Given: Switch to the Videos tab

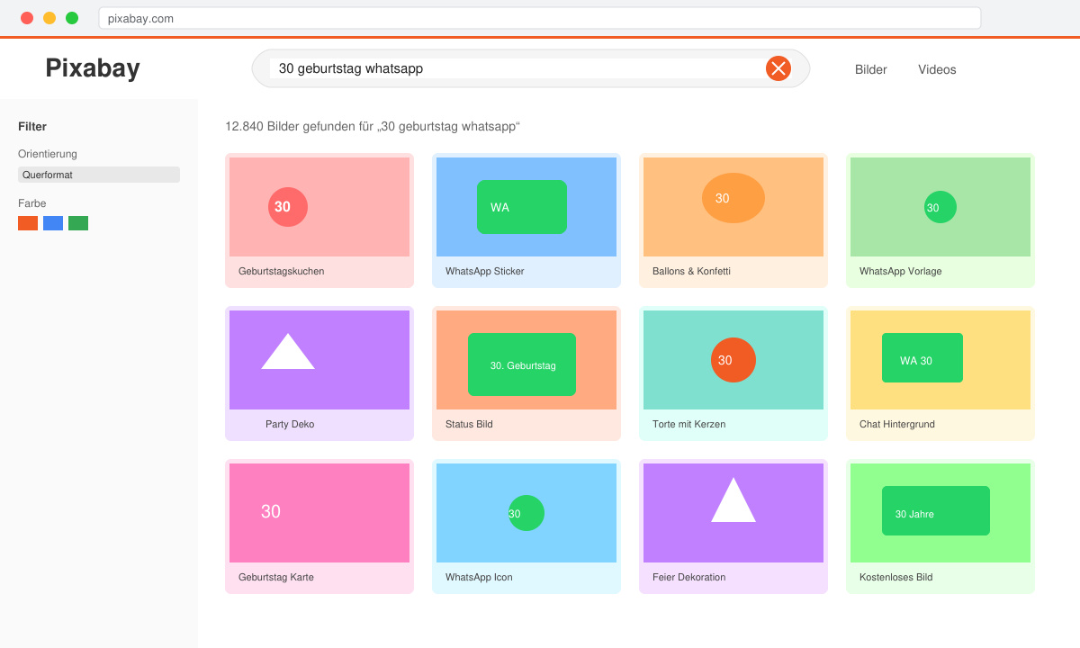Looking at the screenshot, I should (x=937, y=69).
